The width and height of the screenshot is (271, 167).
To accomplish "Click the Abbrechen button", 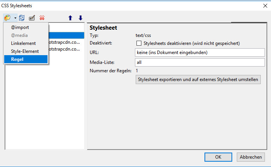I will click(250, 157).
